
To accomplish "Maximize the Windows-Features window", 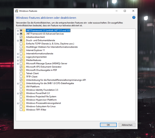I will pyautogui.click(x=125, y=11).
